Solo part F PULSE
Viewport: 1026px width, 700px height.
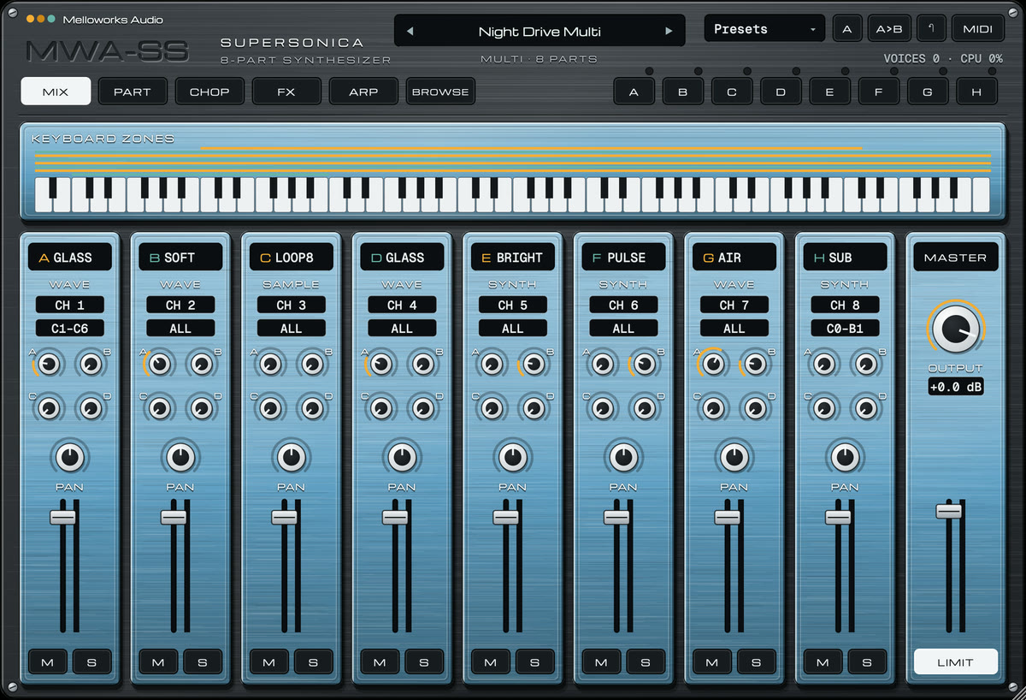[x=646, y=661]
